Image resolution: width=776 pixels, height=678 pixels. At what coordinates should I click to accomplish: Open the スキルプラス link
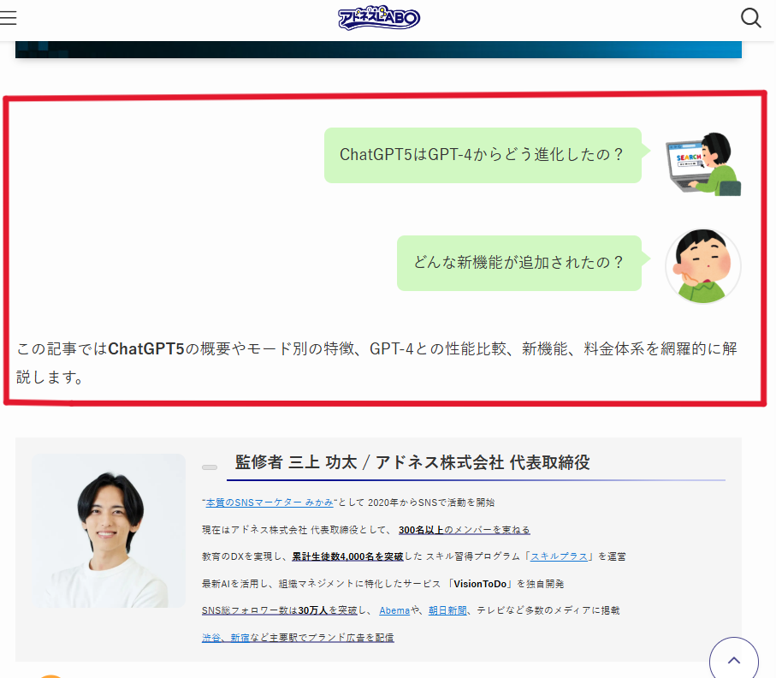click(559, 556)
